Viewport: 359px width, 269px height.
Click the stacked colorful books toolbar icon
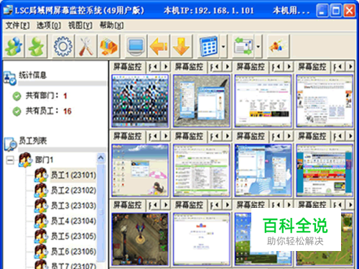(108, 46)
